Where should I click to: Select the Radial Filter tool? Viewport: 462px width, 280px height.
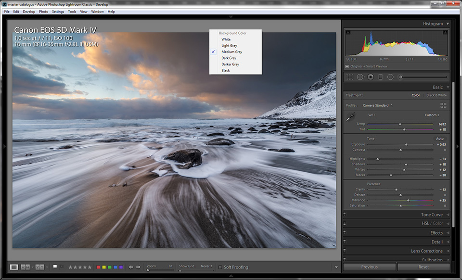pyautogui.click(x=390, y=77)
